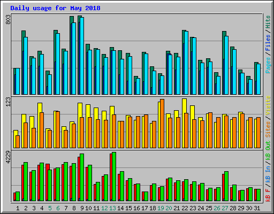274x214 pixels.
Task: Click the yellow visits bar for day 4
Action: [x=40, y=108]
